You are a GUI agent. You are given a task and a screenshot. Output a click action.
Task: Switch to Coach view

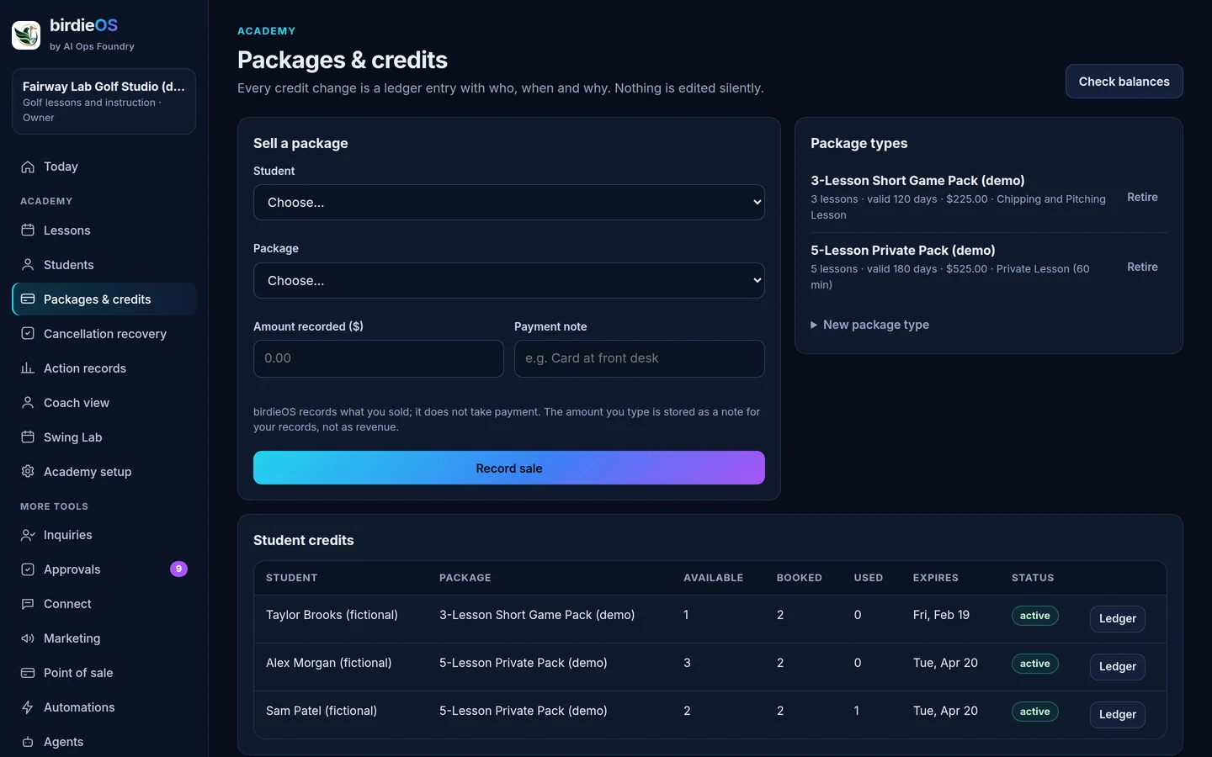click(x=104, y=403)
